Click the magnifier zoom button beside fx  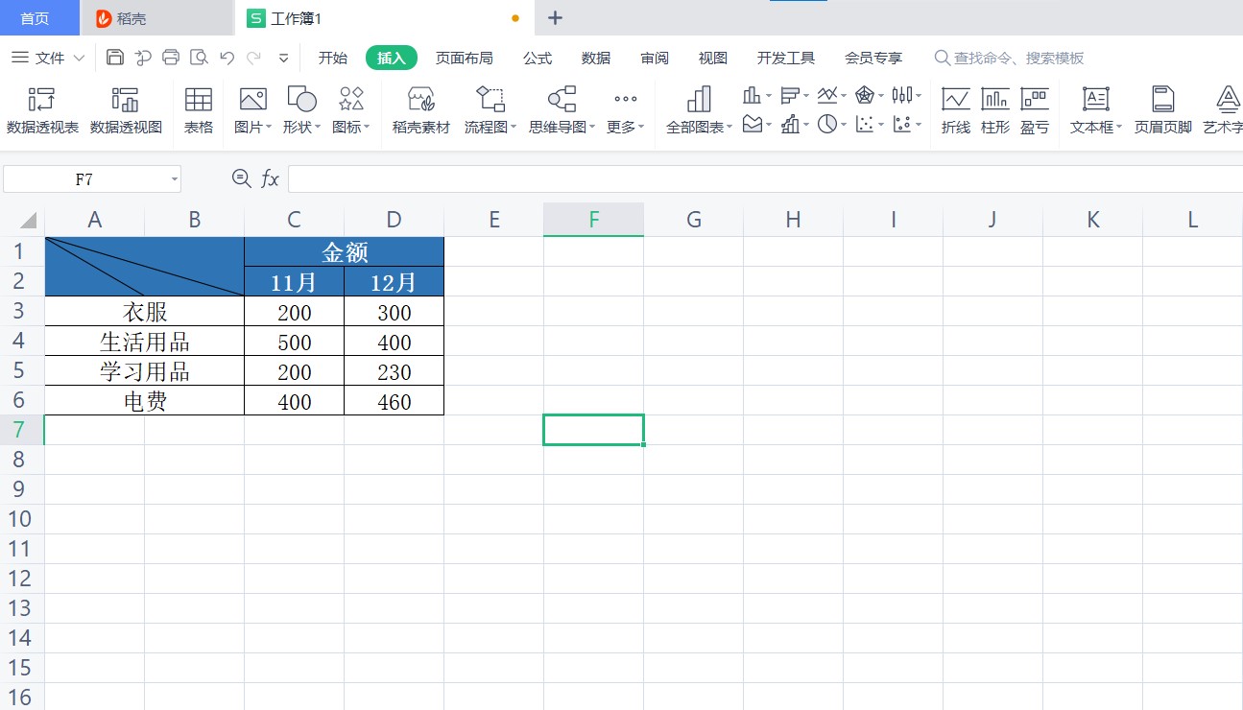tap(240, 178)
